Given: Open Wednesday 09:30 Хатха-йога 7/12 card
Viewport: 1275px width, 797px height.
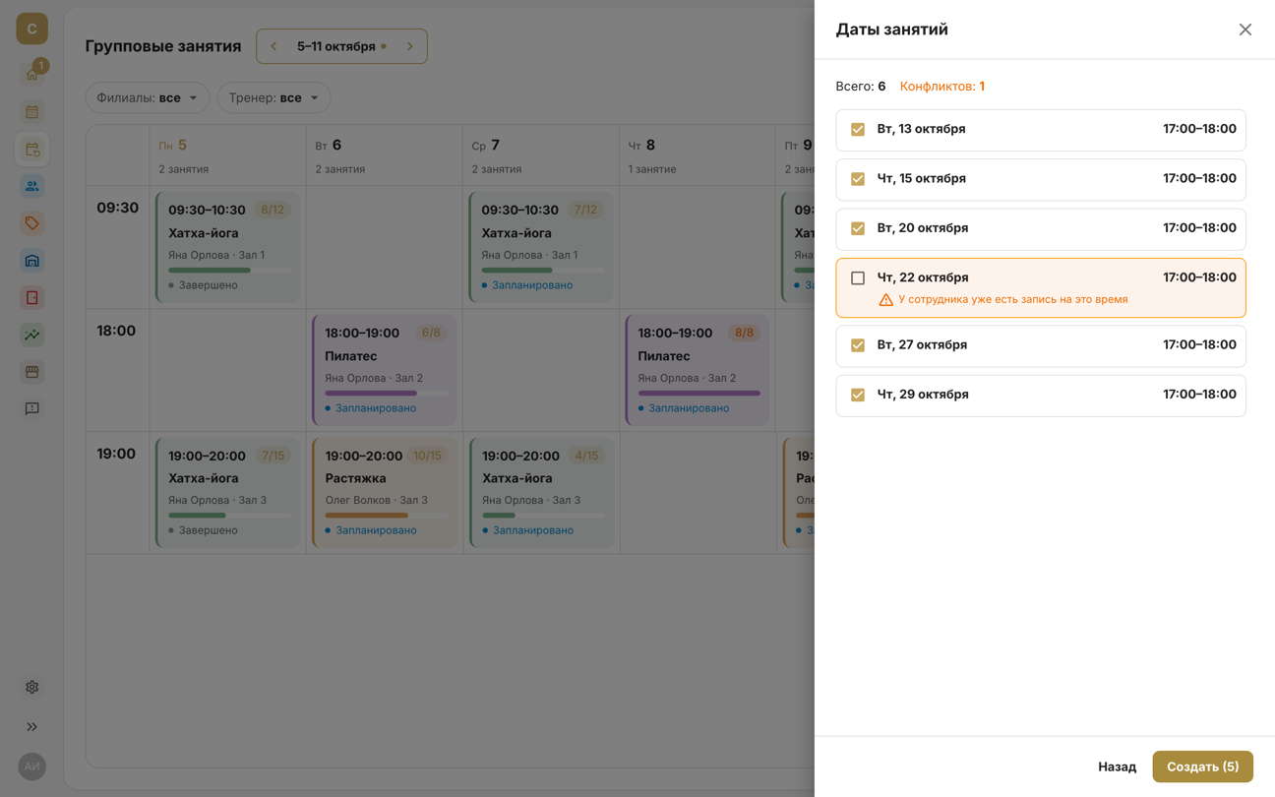Looking at the screenshot, I should (541, 247).
